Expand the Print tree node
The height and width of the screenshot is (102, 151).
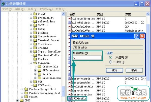[31, 14]
